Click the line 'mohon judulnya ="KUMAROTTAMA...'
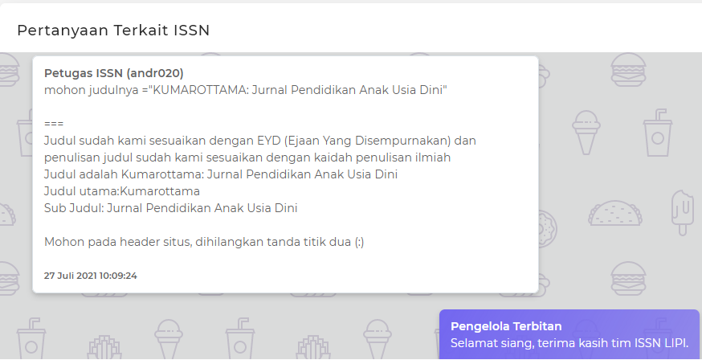Screen dimensions: 702x360 245,90
